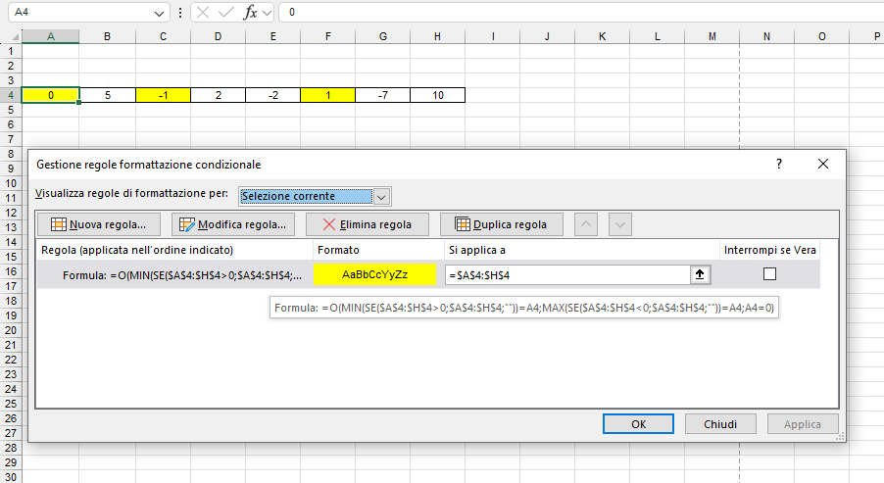Click the Si applica a column header
Screen dimensions: 884x483
(x=582, y=250)
